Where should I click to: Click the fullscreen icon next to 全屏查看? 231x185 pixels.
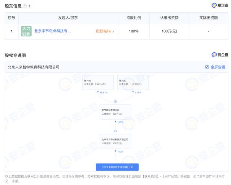(x=207, y=67)
